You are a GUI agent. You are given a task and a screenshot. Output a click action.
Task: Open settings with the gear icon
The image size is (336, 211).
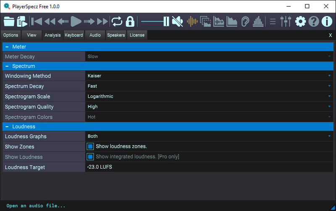click(300, 21)
